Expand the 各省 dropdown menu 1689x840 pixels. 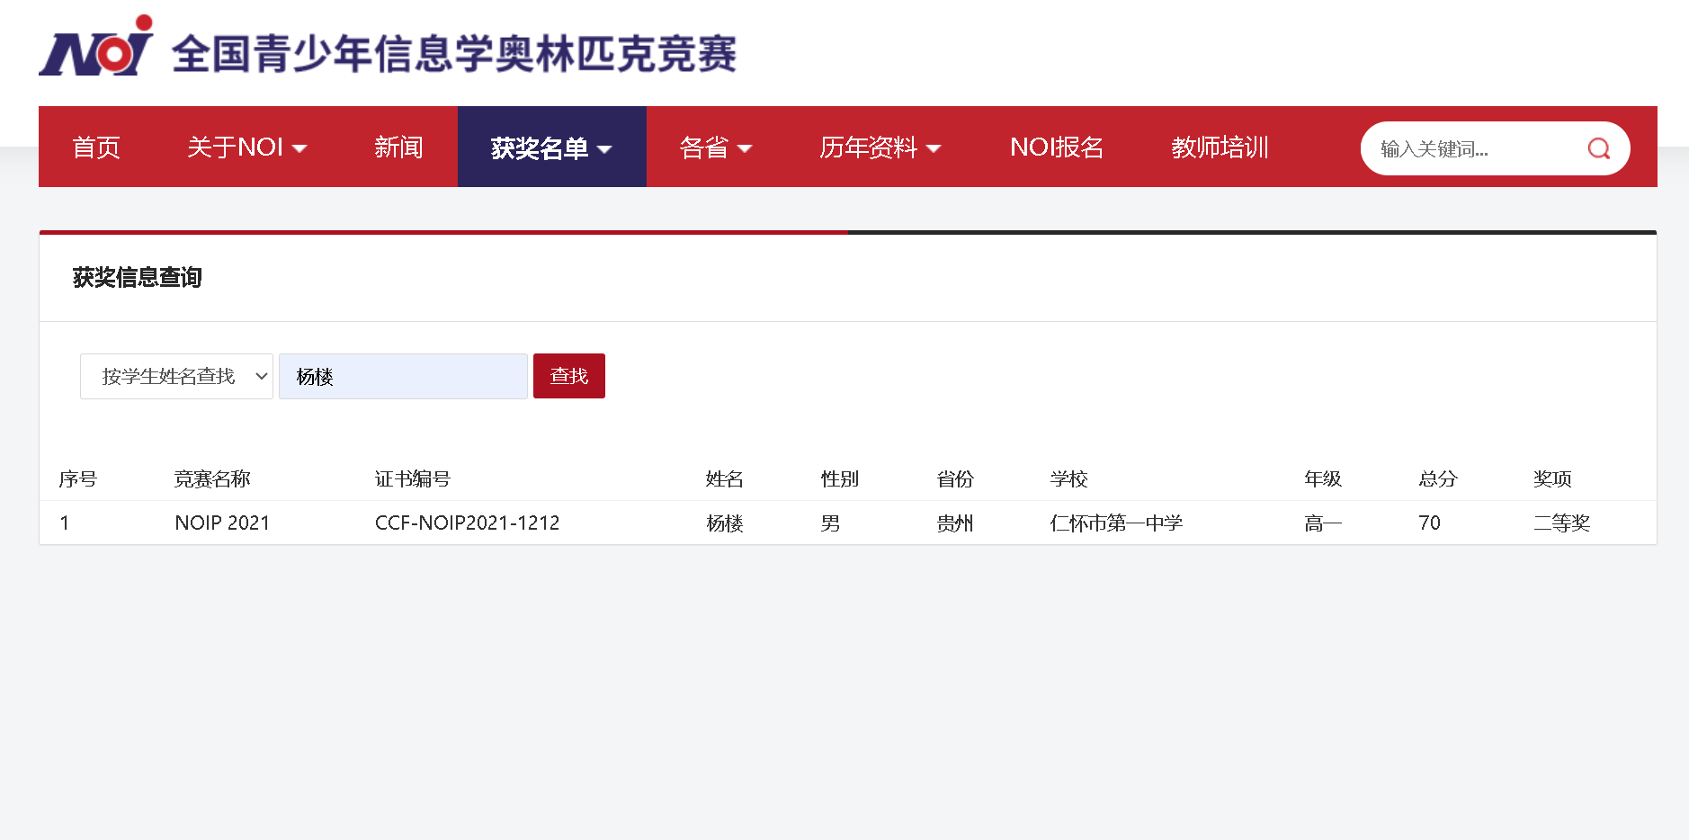(715, 147)
